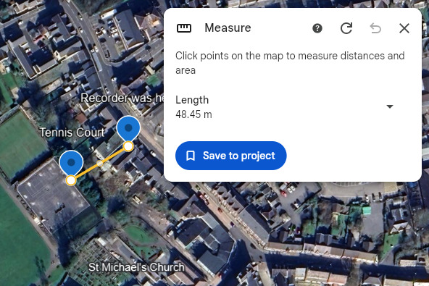
Task: Expand the Length units dropdown arrow
Action: [390, 106]
